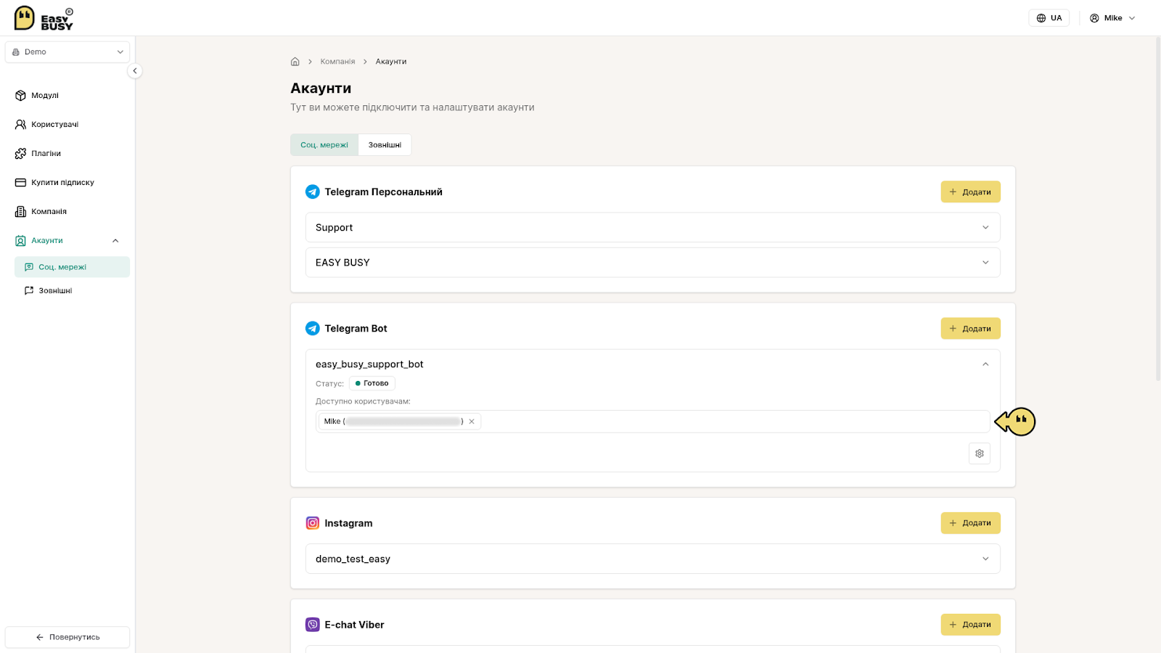Click the Доступно користувачам input field
Viewport: 1161px width, 653px height.
652,422
